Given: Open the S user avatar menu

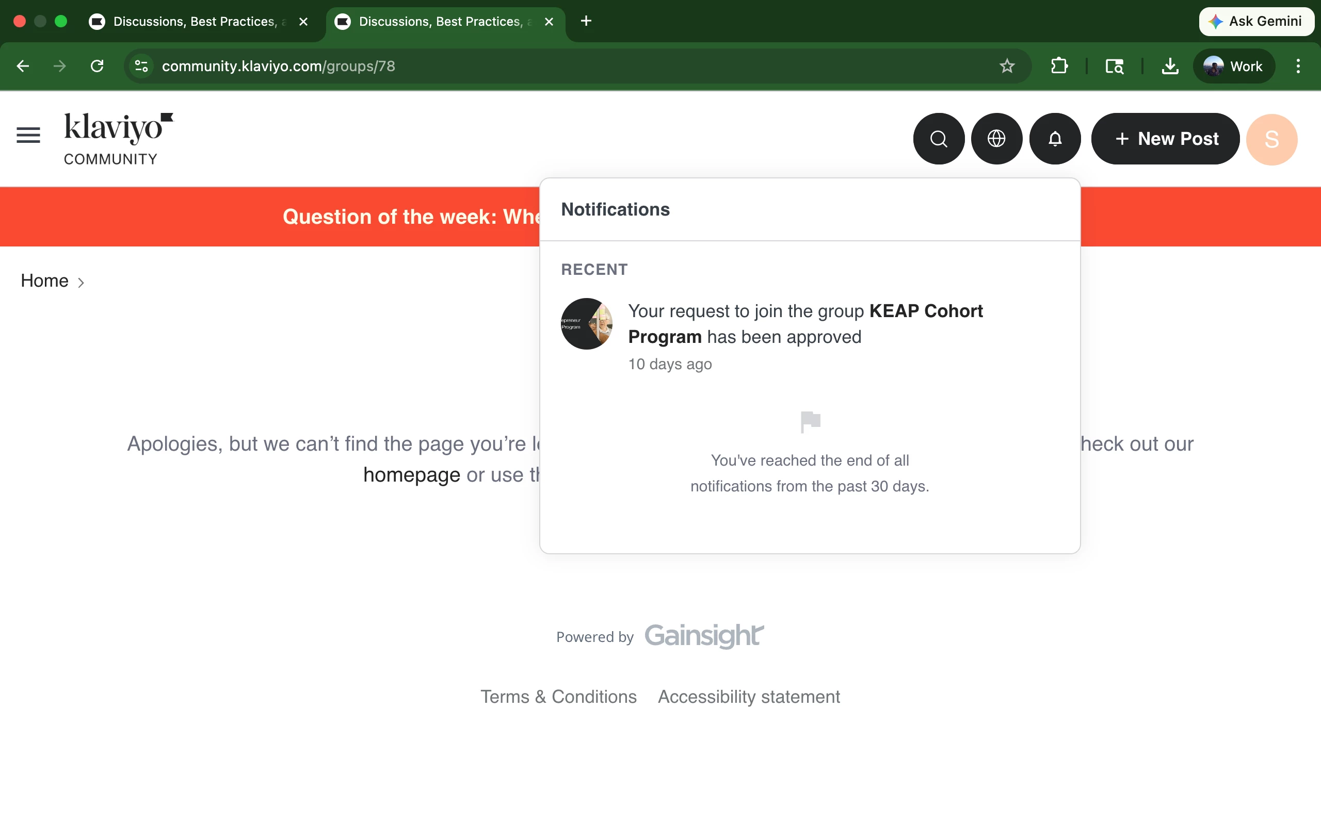Looking at the screenshot, I should coord(1271,139).
